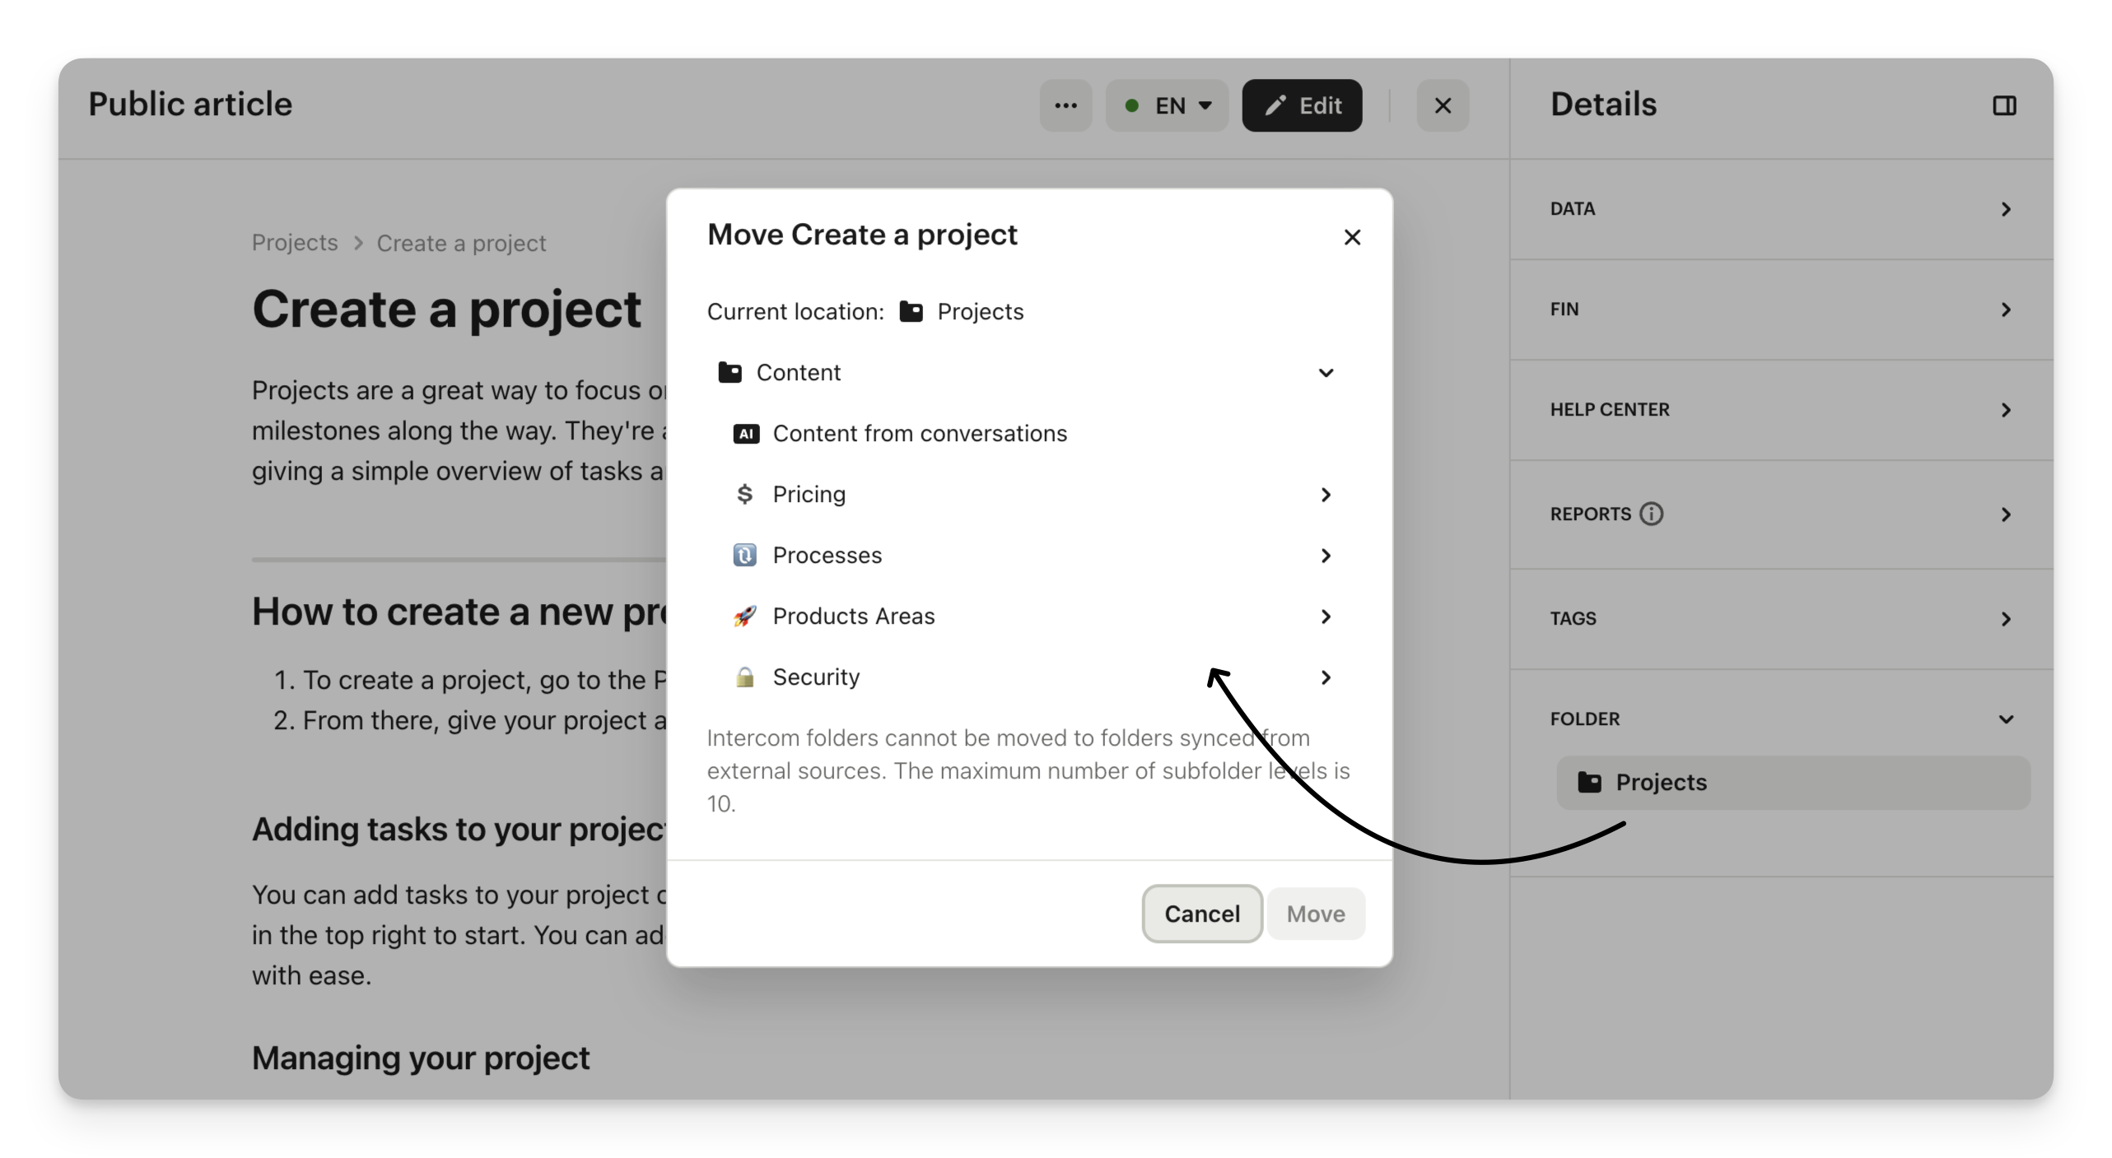Image resolution: width=2112 pixels, height=1158 pixels.
Task: Collapse the Content folder chevron
Action: (x=1326, y=373)
